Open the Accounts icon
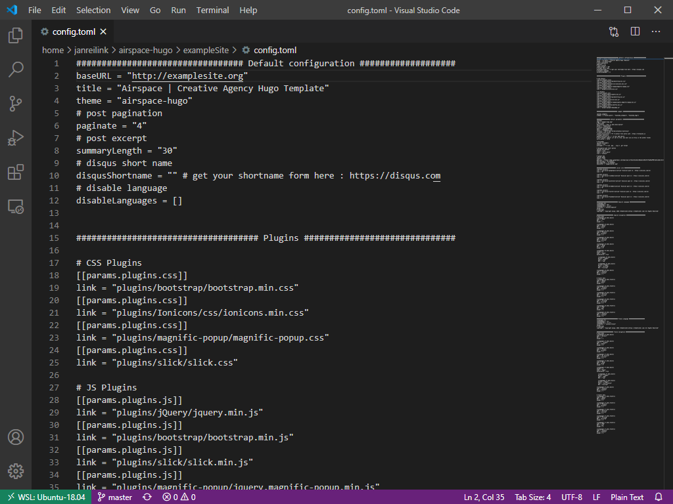673x504 pixels. (x=16, y=437)
